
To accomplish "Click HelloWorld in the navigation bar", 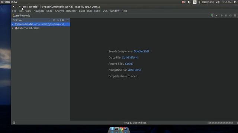I will [22, 16].
